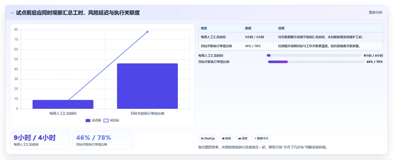Select the Chart.js tag

point(208,138)
